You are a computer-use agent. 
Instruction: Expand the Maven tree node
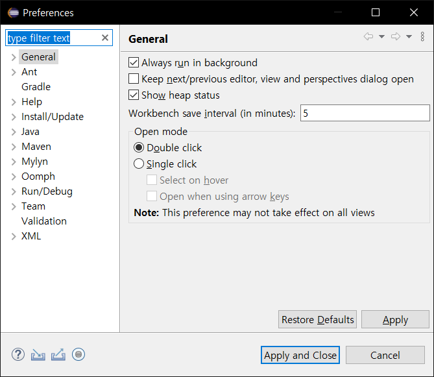coord(14,147)
